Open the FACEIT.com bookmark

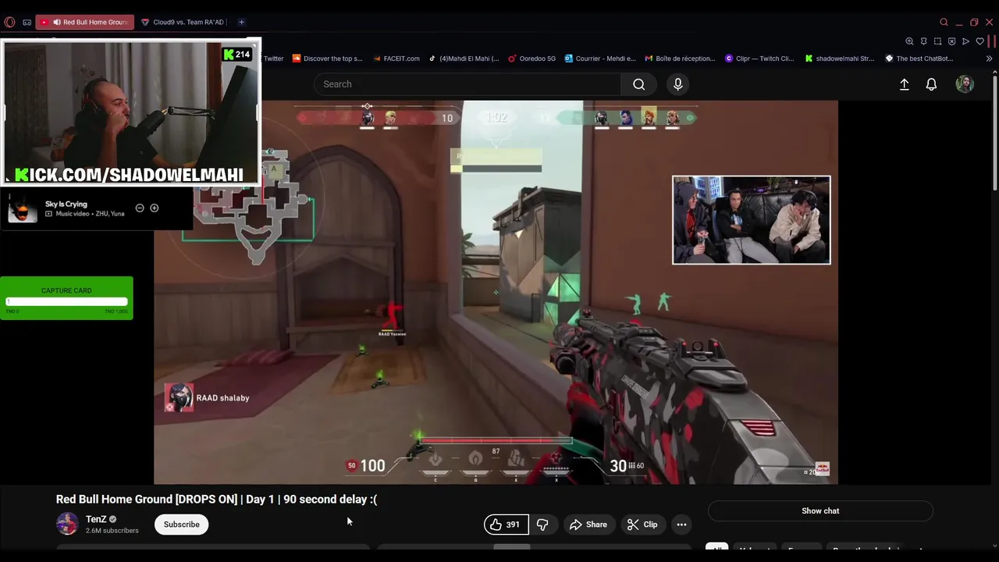[x=396, y=59]
